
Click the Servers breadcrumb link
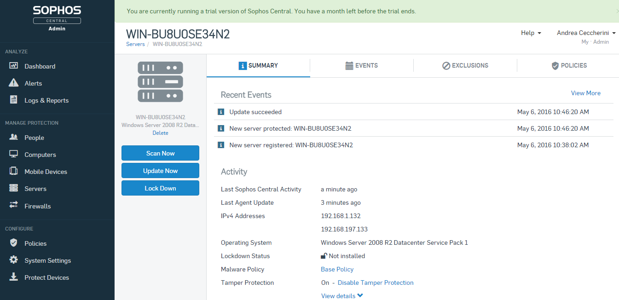tap(135, 44)
